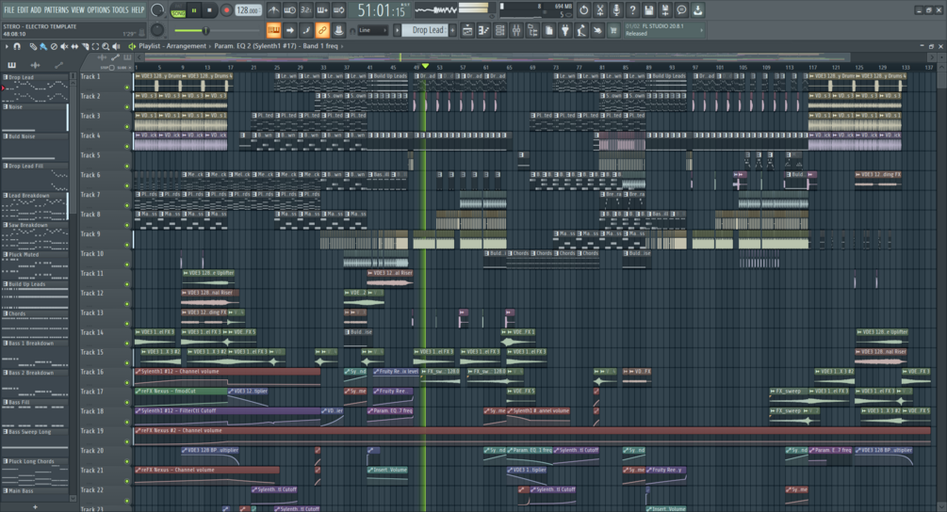The height and width of the screenshot is (512, 947).
Task: Select the playlist Paint brush tool
Action: pos(43,46)
